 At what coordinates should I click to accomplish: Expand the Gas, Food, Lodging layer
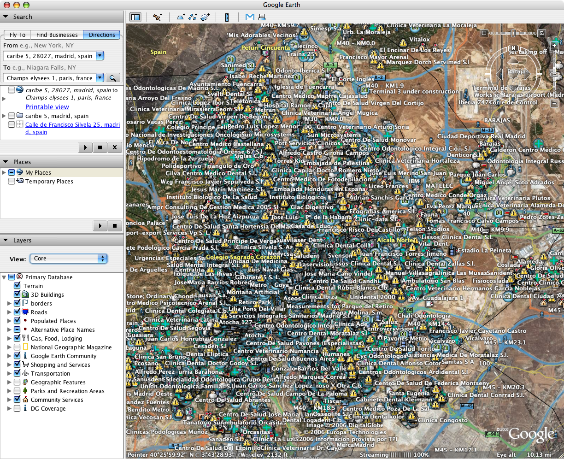[x=10, y=339]
